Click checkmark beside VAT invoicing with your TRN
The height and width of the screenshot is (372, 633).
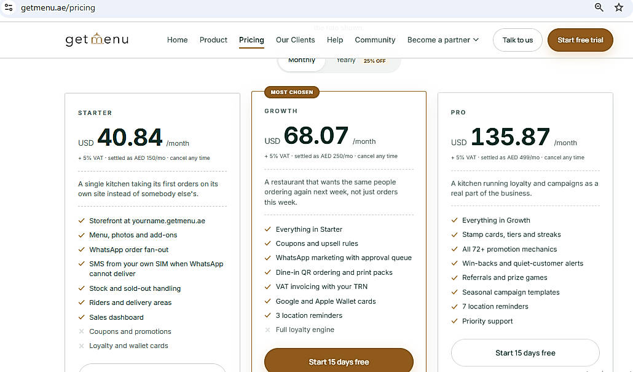(268, 287)
